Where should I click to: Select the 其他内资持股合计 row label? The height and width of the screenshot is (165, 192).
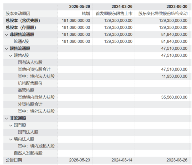[34, 69]
